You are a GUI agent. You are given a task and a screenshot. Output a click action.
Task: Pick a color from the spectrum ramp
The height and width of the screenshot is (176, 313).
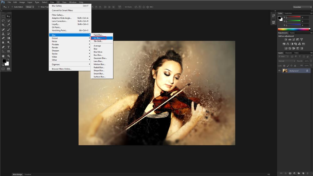294,29
